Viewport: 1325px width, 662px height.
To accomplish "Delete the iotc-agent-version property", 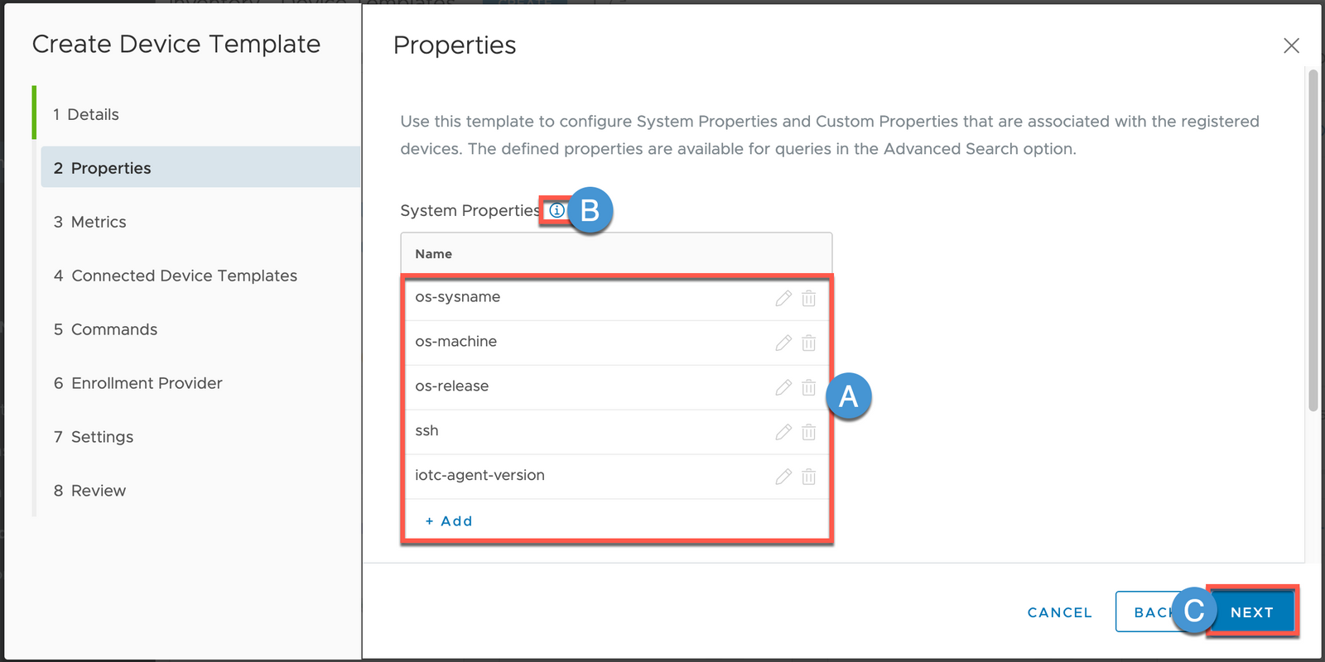I will point(809,477).
